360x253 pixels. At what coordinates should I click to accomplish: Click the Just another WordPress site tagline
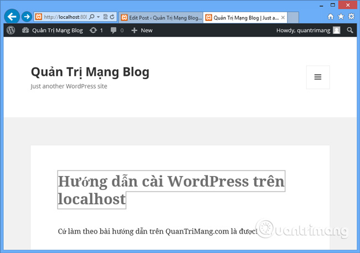point(69,86)
